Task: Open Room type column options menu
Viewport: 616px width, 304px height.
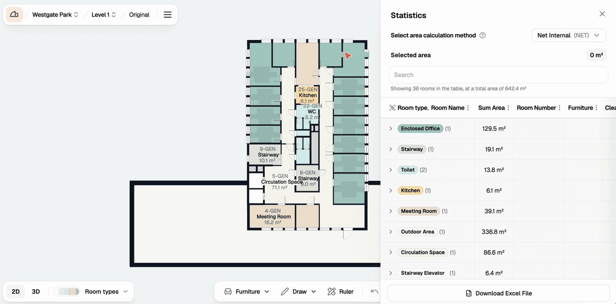Action: [x=468, y=108]
